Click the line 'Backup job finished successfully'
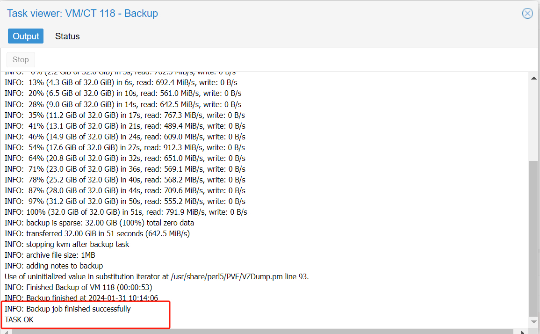540x334 pixels. coord(67,309)
